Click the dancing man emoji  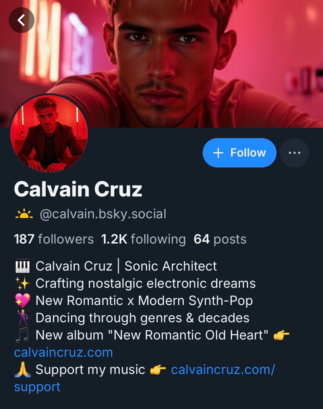tap(22, 318)
